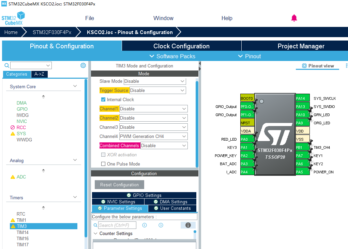Image resolution: width=348 pixels, height=249 pixels.
Task: Open the Combined Channels dropdown
Action: 164,146
